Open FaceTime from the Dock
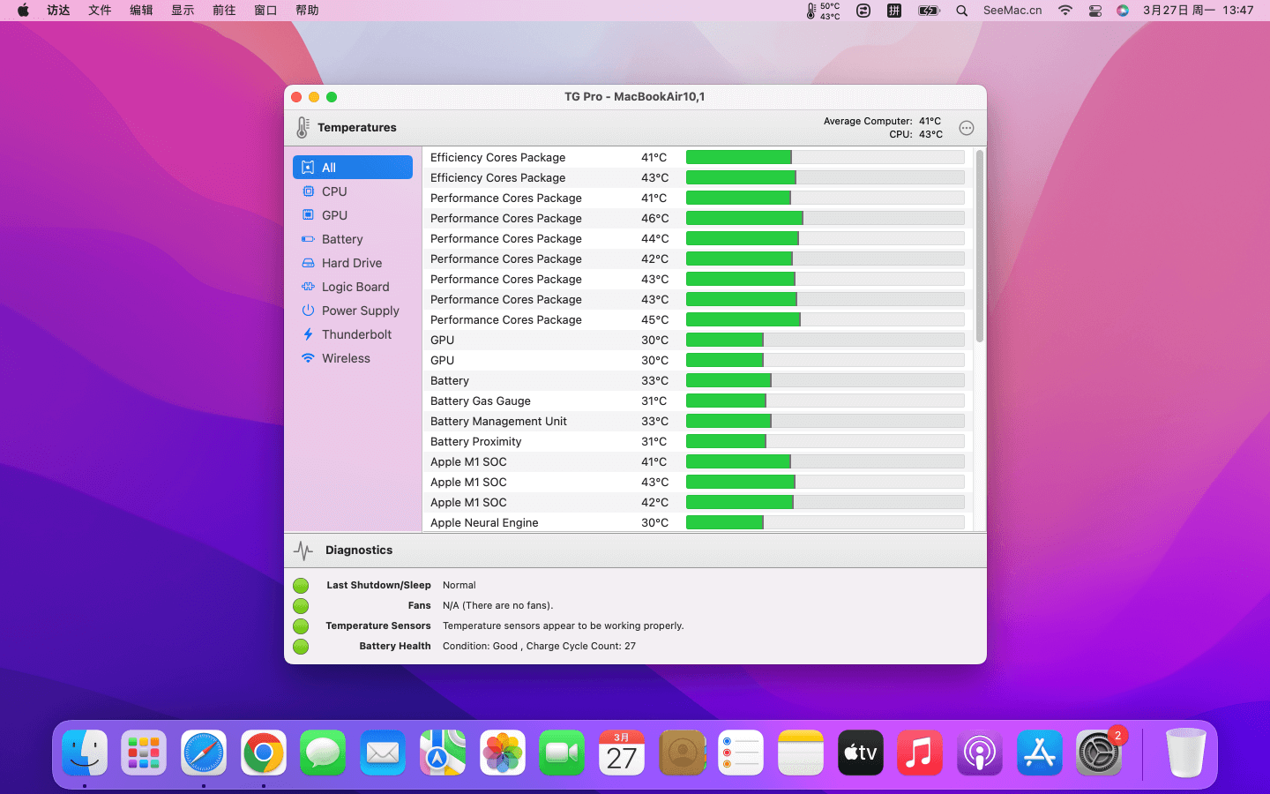 coord(562,753)
